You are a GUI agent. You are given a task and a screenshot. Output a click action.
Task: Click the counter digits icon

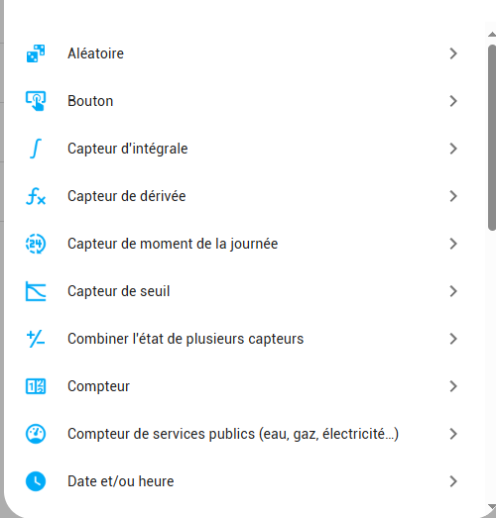point(36,386)
